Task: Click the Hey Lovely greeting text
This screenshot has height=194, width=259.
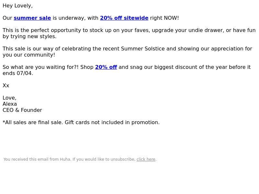Action: (18, 6)
